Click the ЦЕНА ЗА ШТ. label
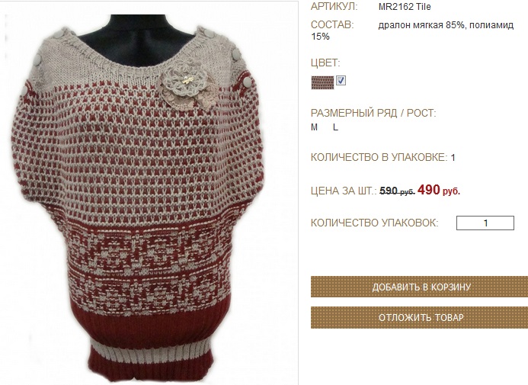 344,191
